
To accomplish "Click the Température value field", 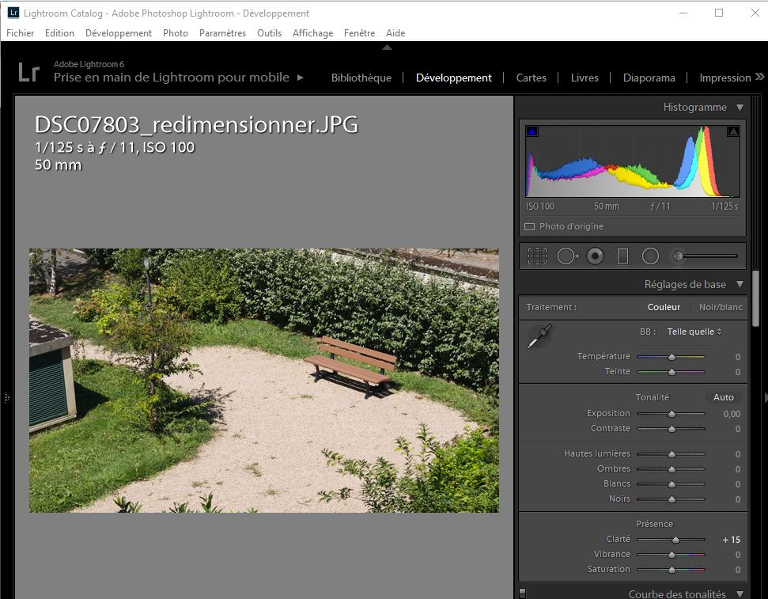I will [x=738, y=357].
